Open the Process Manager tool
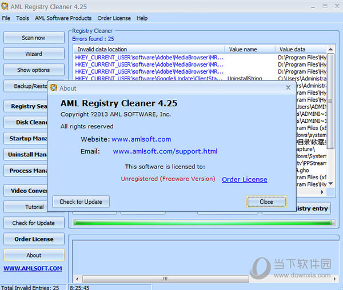 point(26,171)
